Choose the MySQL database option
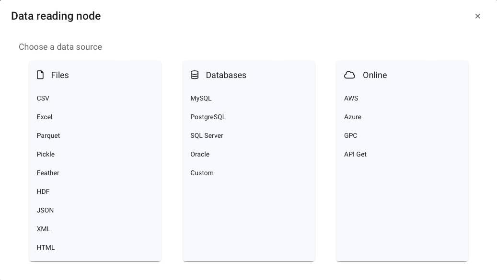The image size is (497, 280). (x=201, y=99)
